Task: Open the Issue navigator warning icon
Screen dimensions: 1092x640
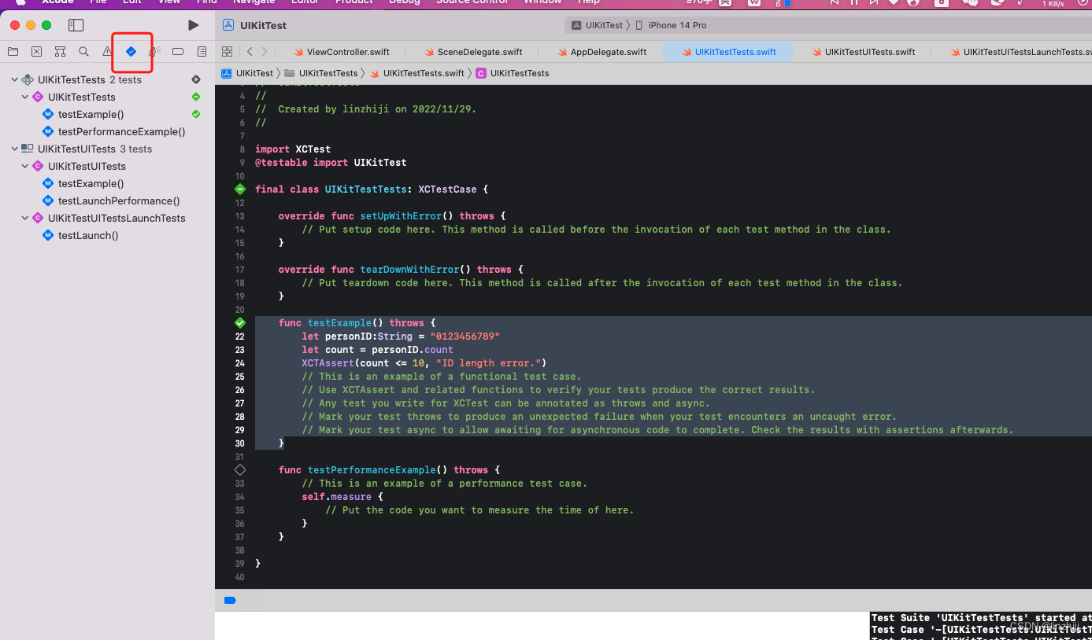Action: point(107,51)
